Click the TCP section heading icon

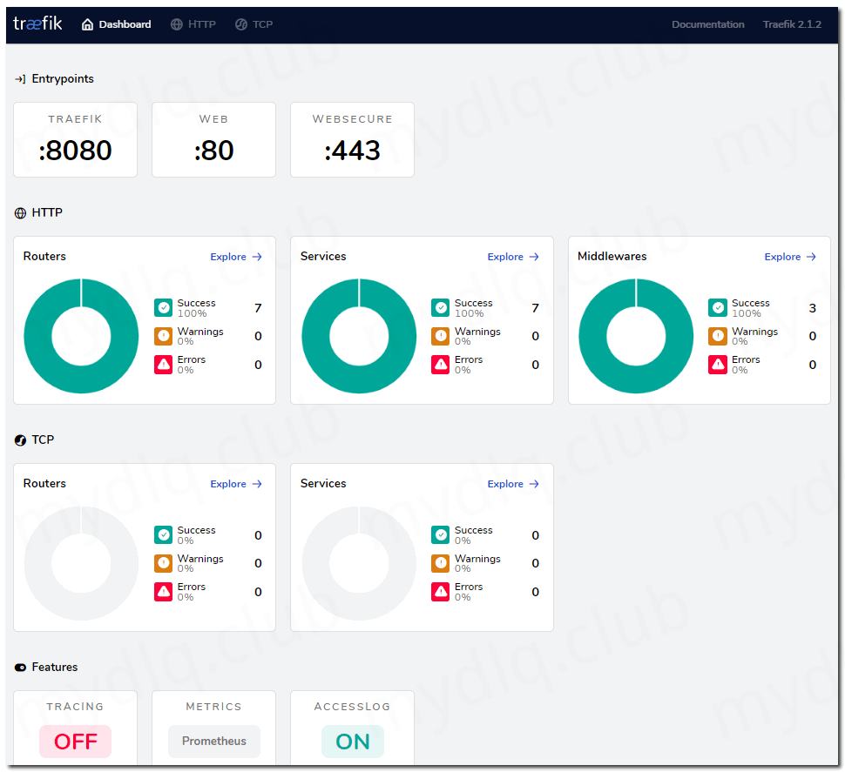click(x=21, y=440)
